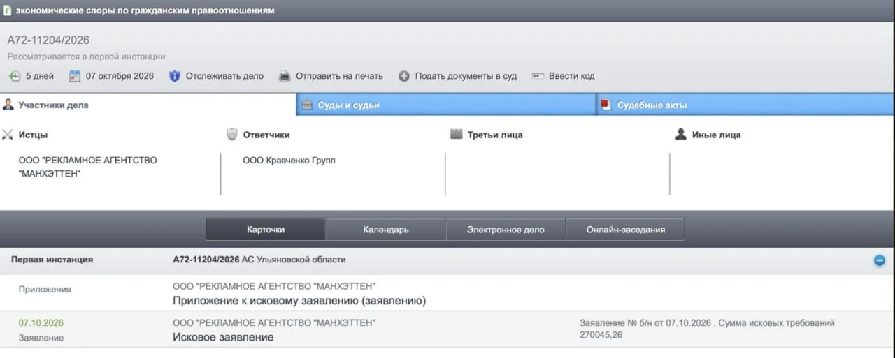Click the plus icon for Подать документы в суд
Screen dimensions: 895x358
404,76
